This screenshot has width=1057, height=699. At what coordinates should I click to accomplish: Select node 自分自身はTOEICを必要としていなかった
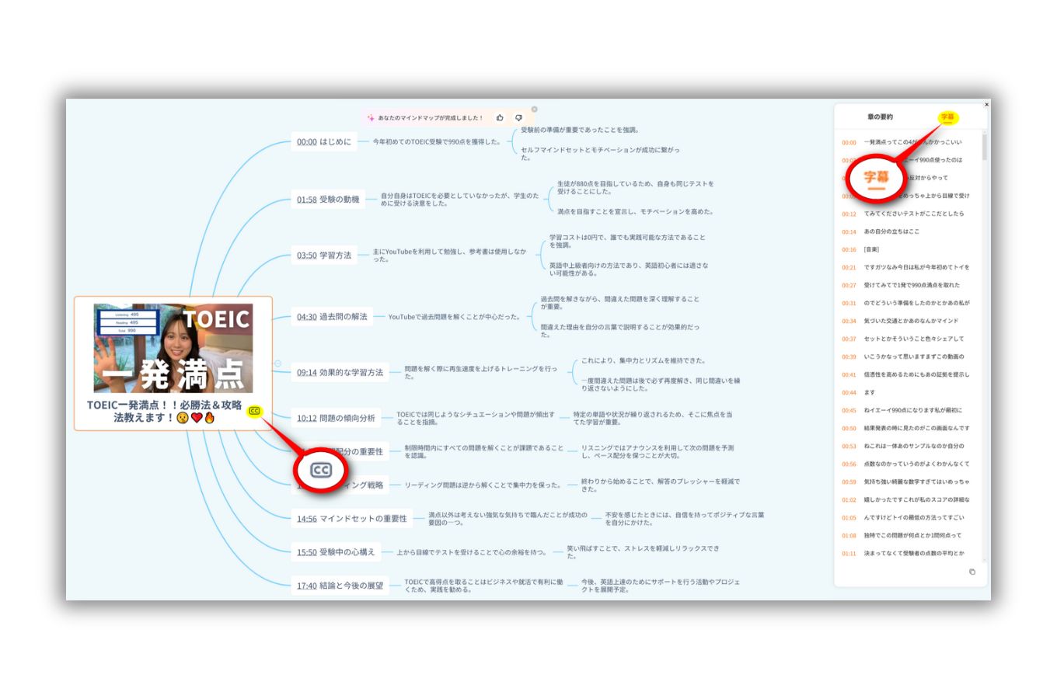click(459, 200)
